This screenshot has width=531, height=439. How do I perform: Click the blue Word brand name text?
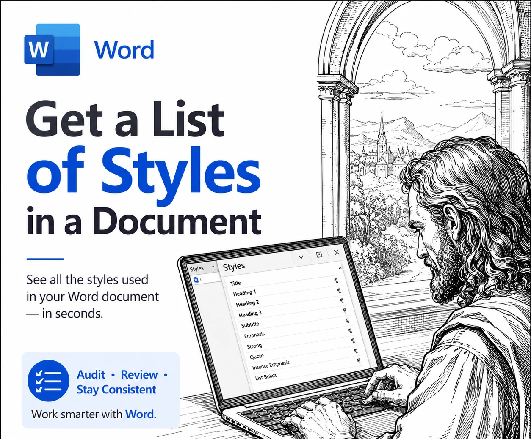[x=124, y=50]
